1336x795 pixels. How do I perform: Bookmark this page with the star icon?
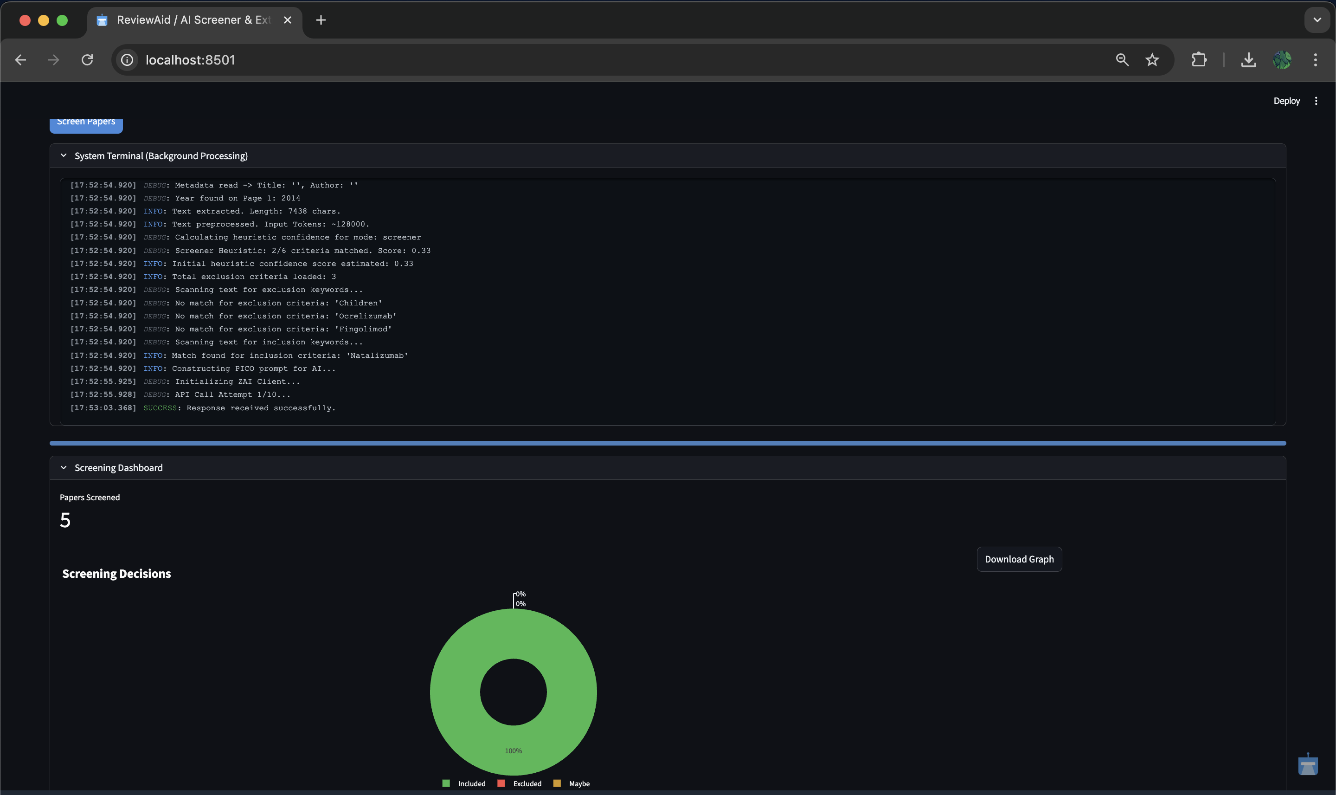click(1152, 60)
